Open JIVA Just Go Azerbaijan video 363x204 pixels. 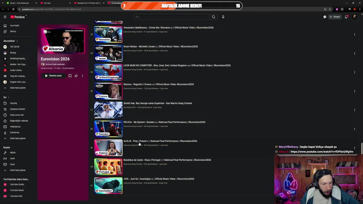159,179
